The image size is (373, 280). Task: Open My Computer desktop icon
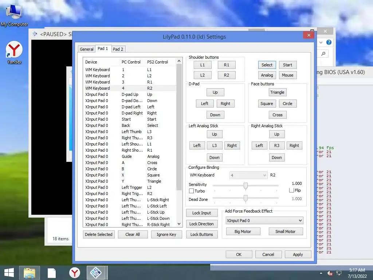coord(14,15)
